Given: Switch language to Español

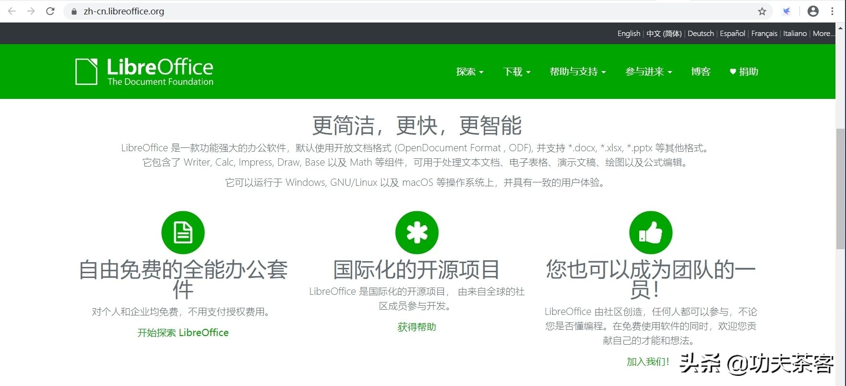Looking at the screenshot, I should point(732,34).
